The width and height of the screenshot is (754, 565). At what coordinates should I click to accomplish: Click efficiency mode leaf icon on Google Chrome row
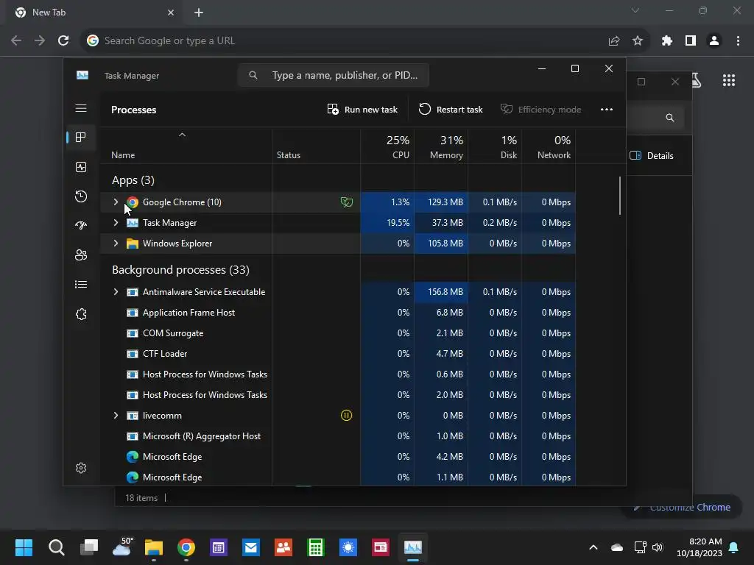[346, 202]
